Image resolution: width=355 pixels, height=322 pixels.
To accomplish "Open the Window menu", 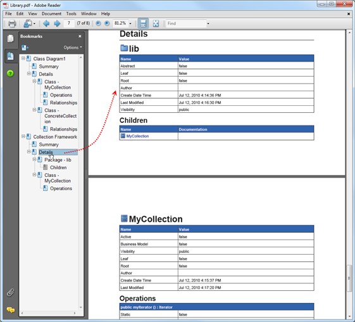I will pos(89,14).
